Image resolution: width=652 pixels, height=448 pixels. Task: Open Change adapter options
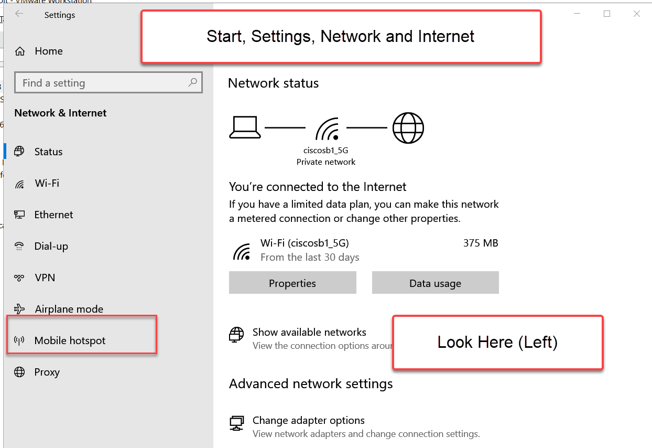pos(308,420)
